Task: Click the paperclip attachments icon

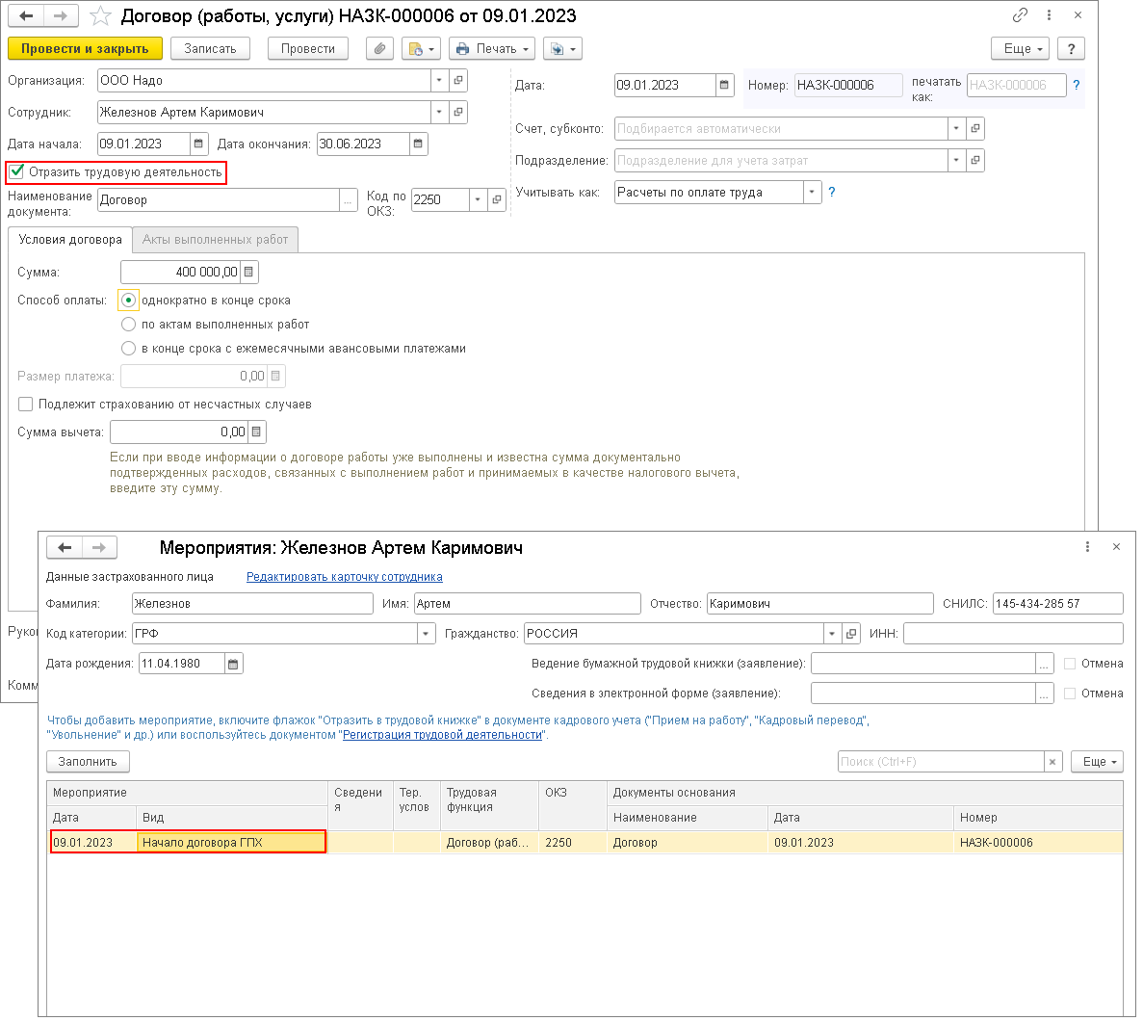Action: [380, 49]
